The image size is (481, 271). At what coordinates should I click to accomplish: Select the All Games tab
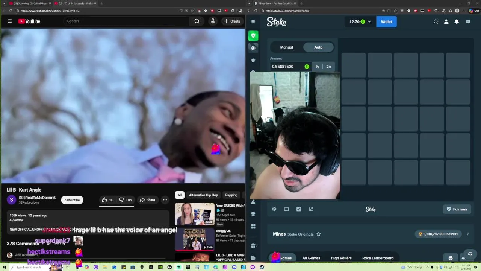(311, 258)
